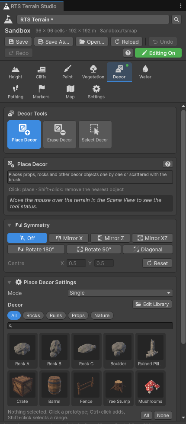186x424 pixels.
Task: Reload the map file
Action: pyautogui.click(x=127, y=42)
